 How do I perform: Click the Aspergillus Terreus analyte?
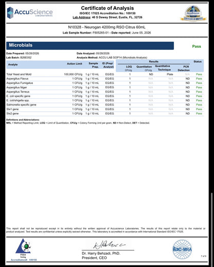tap(18, 92)
